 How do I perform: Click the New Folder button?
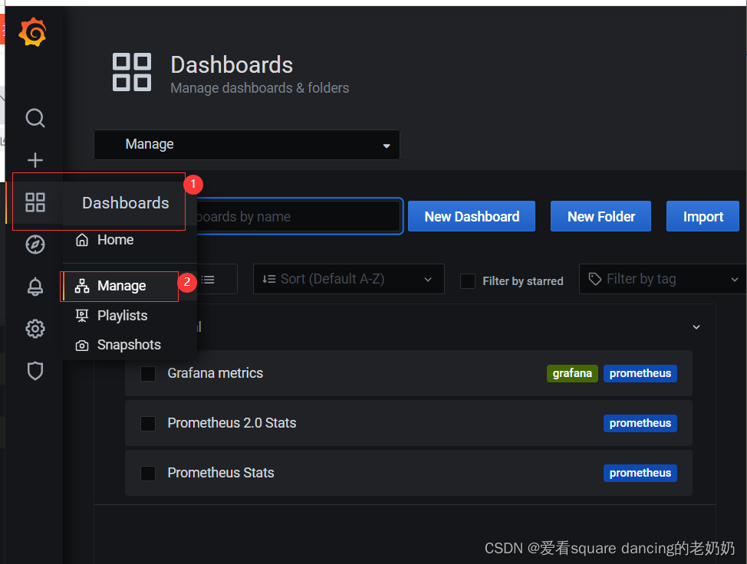coord(601,217)
